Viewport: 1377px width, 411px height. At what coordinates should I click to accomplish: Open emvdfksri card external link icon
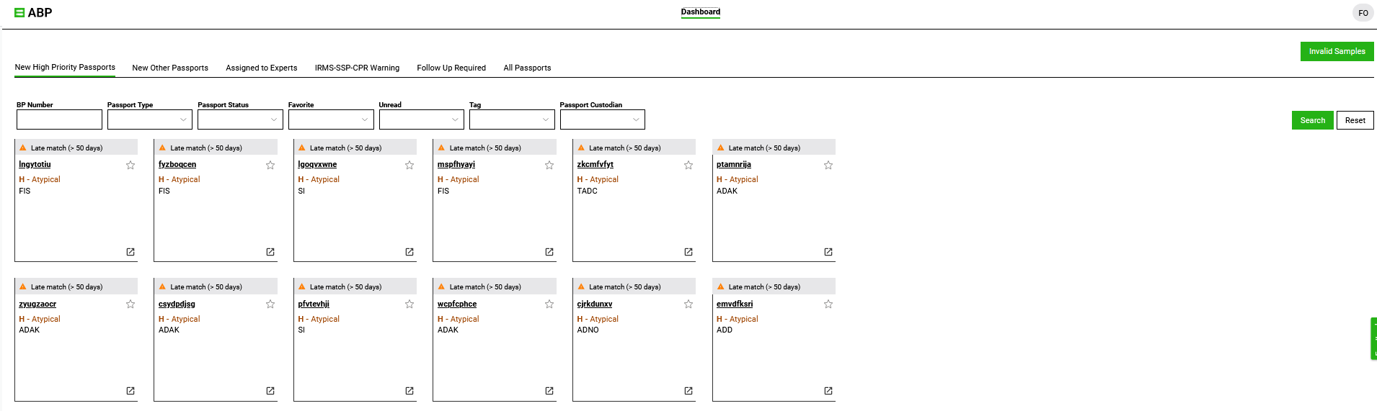(x=828, y=391)
